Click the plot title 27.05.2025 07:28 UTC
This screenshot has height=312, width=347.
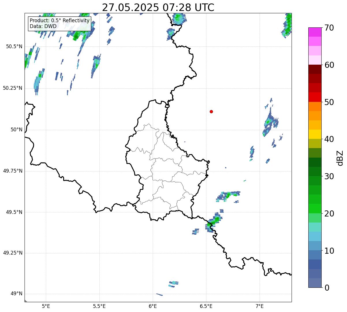[158, 7]
